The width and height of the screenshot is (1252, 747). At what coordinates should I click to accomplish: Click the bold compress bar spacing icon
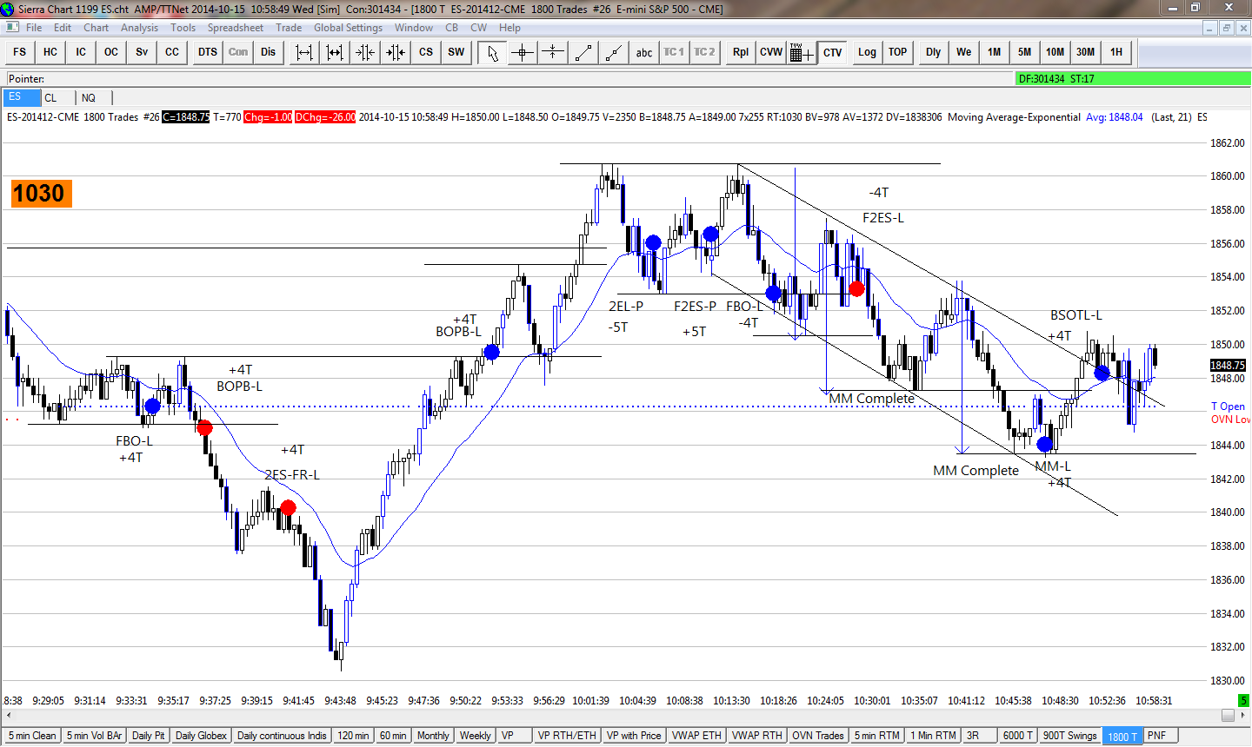point(396,52)
